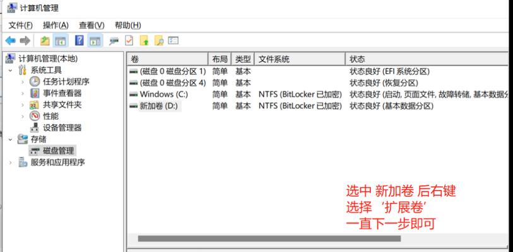Click the disk connection toolbar icon

pos(114,41)
